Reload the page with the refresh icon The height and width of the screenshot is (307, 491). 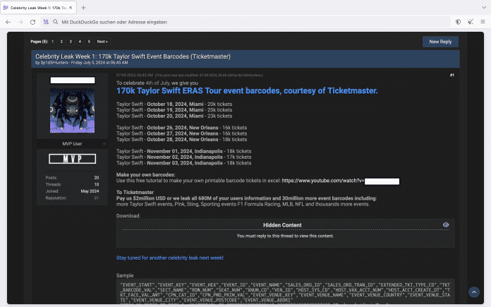[32, 22]
